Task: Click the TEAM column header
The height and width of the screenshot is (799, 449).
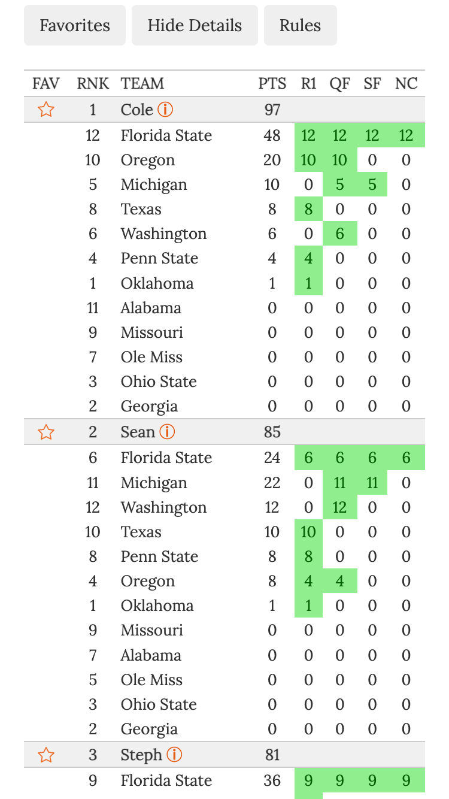Action: (x=142, y=83)
